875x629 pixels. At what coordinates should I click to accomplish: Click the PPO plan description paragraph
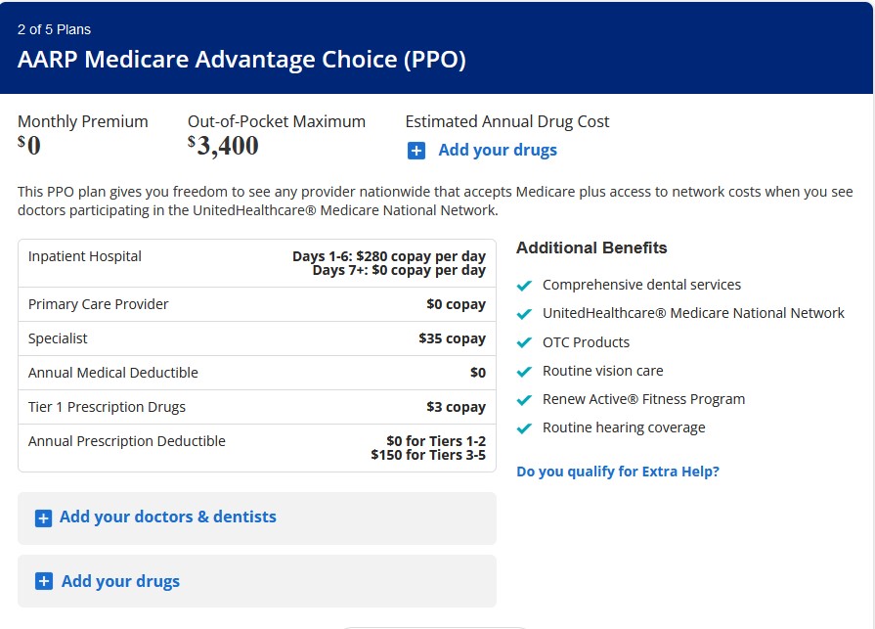435,201
